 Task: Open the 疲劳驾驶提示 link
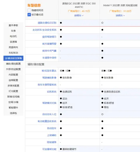point(49,37)
